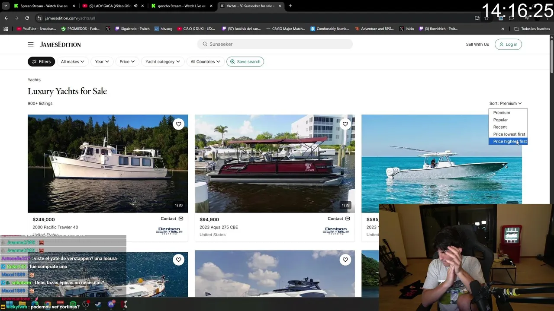
Task: Go to the JamesEdition home logo
Action: coord(61,44)
